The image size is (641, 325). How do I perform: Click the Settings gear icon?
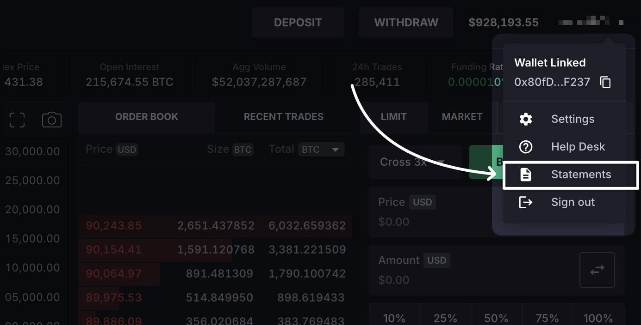coord(526,119)
